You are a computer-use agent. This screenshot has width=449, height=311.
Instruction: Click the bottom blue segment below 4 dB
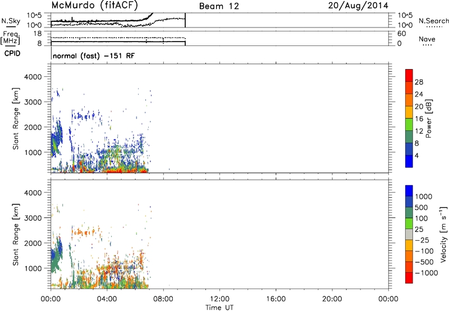(409, 161)
